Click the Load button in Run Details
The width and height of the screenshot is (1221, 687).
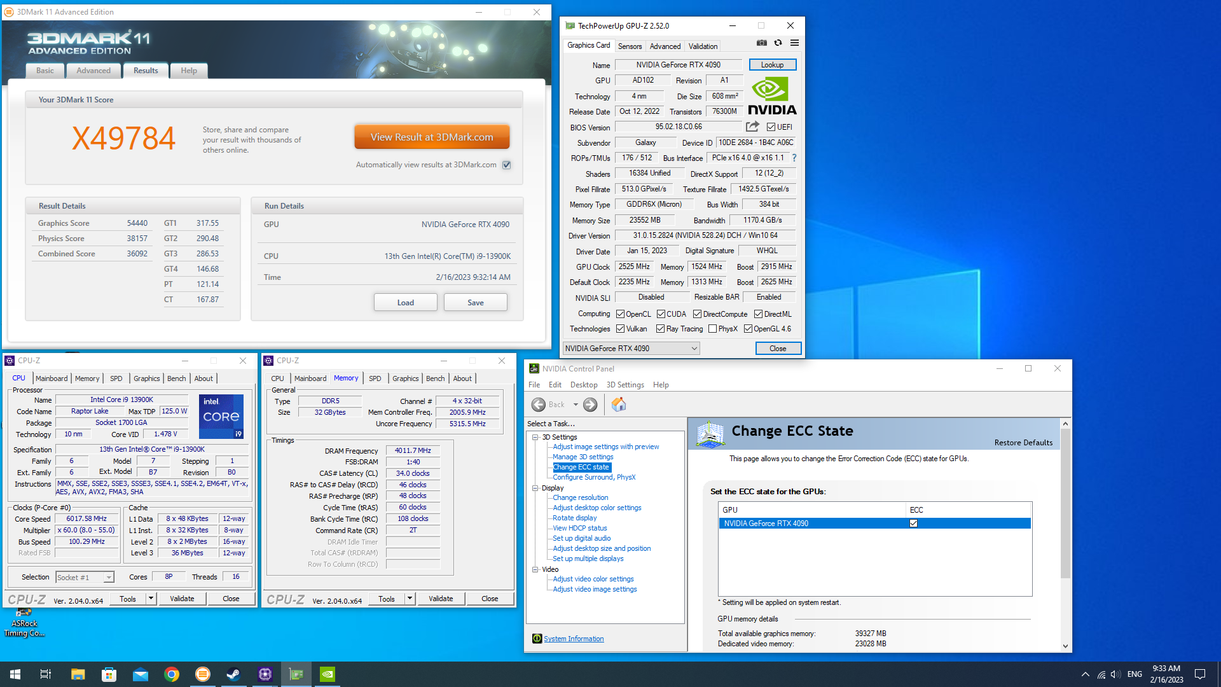coord(406,302)
